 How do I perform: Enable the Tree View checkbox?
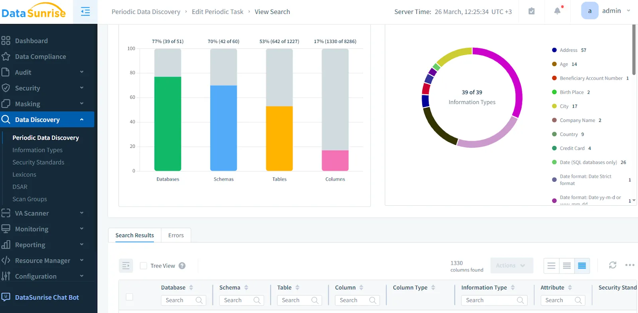144,266
